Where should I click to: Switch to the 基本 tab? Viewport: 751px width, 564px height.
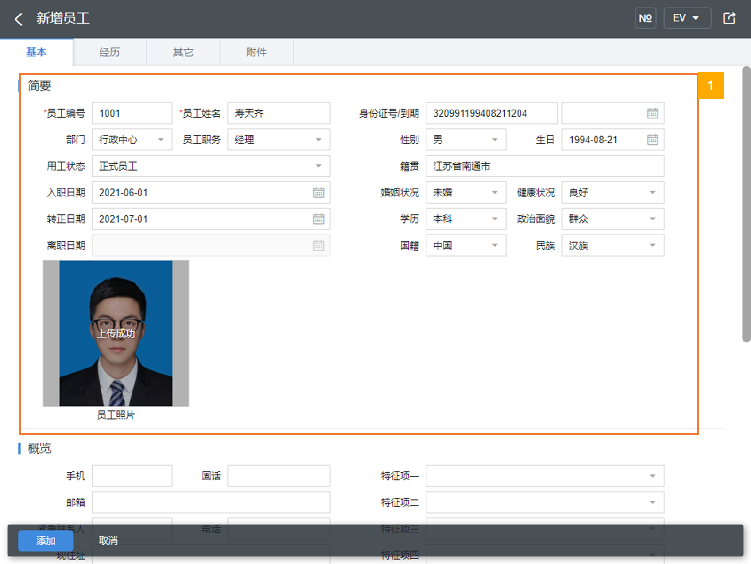(x=37, y=52)
